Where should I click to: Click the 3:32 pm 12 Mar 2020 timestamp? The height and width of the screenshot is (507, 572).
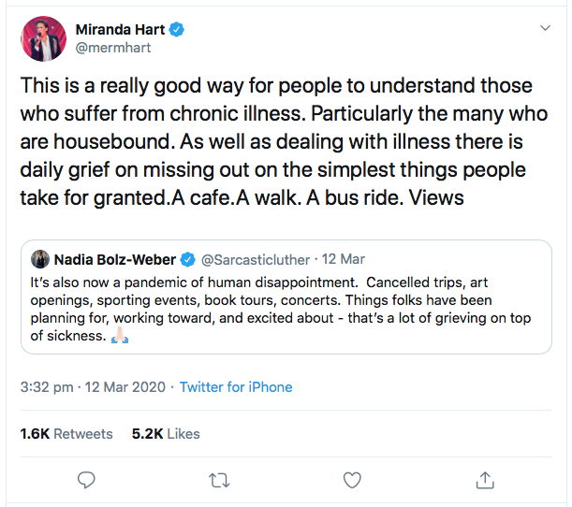pyautogui.click(x=93, y=387)
